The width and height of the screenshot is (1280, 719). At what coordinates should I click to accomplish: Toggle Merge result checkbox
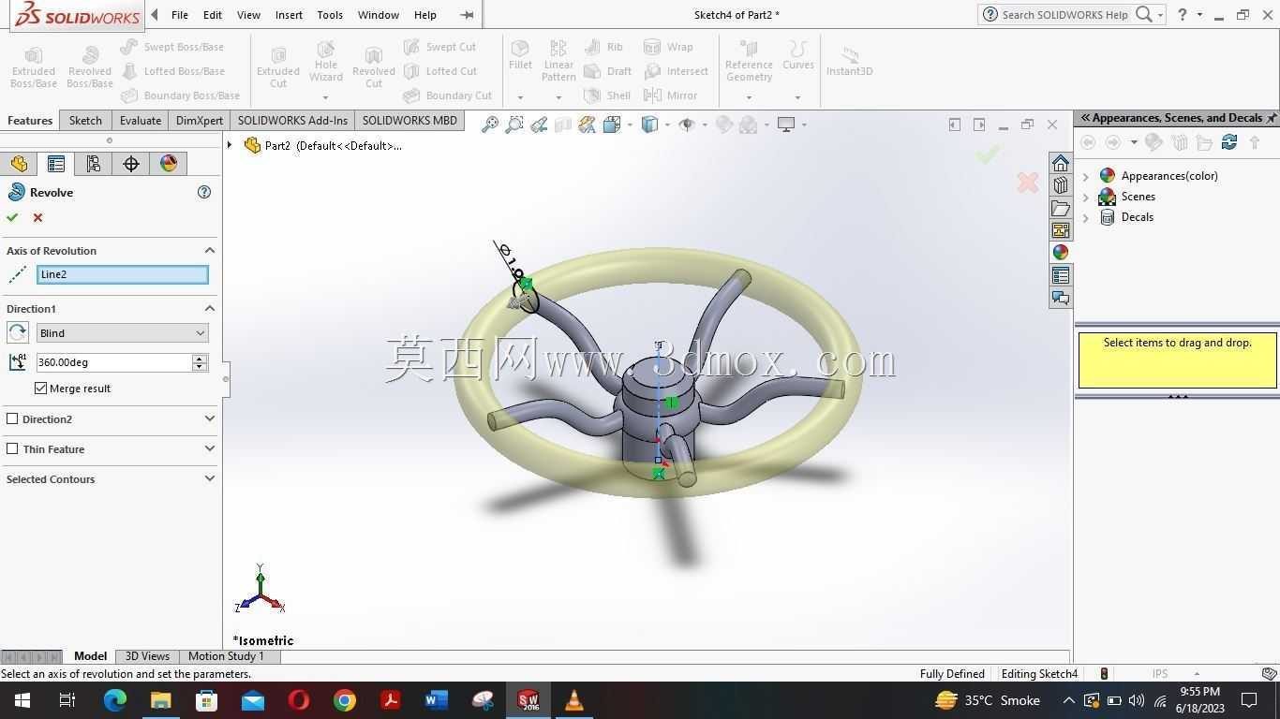(41, 388)
